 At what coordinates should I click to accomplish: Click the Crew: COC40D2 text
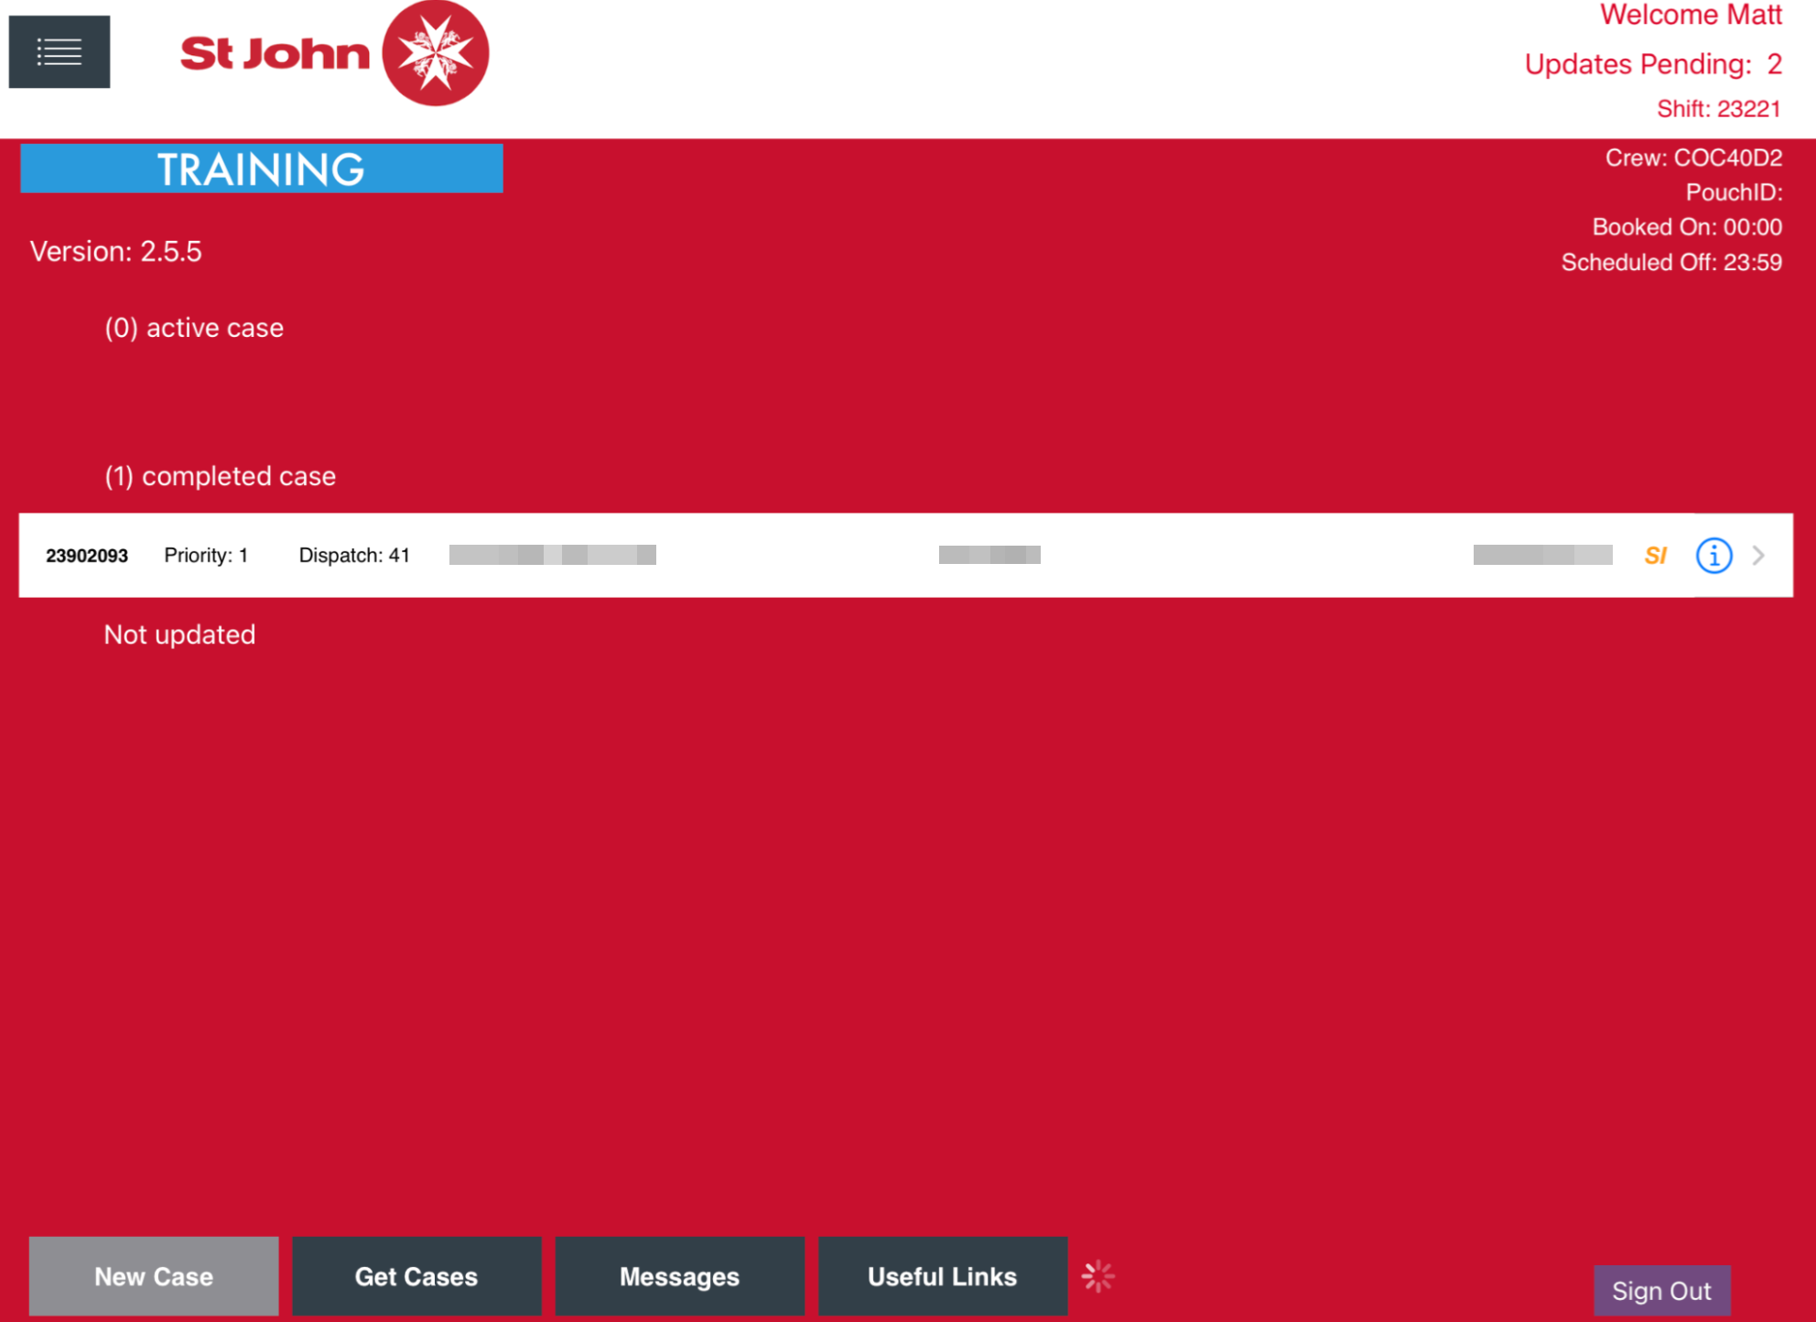[1693, 157]
